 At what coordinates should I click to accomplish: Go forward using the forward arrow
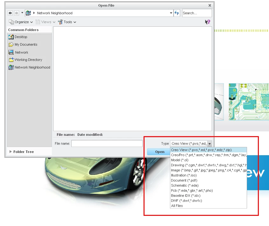[17, 13]
